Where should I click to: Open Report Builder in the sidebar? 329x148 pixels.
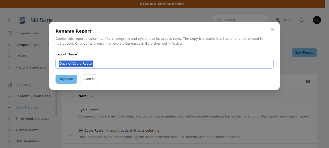click(27, 107)
